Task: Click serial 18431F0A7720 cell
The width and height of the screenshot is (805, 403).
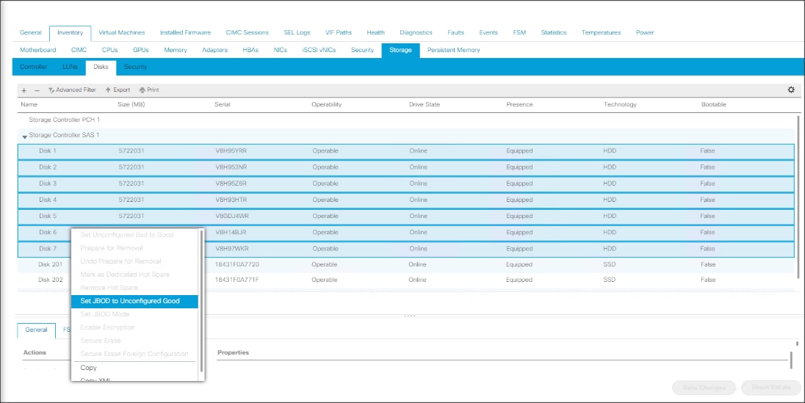Action: click(237, 264)
